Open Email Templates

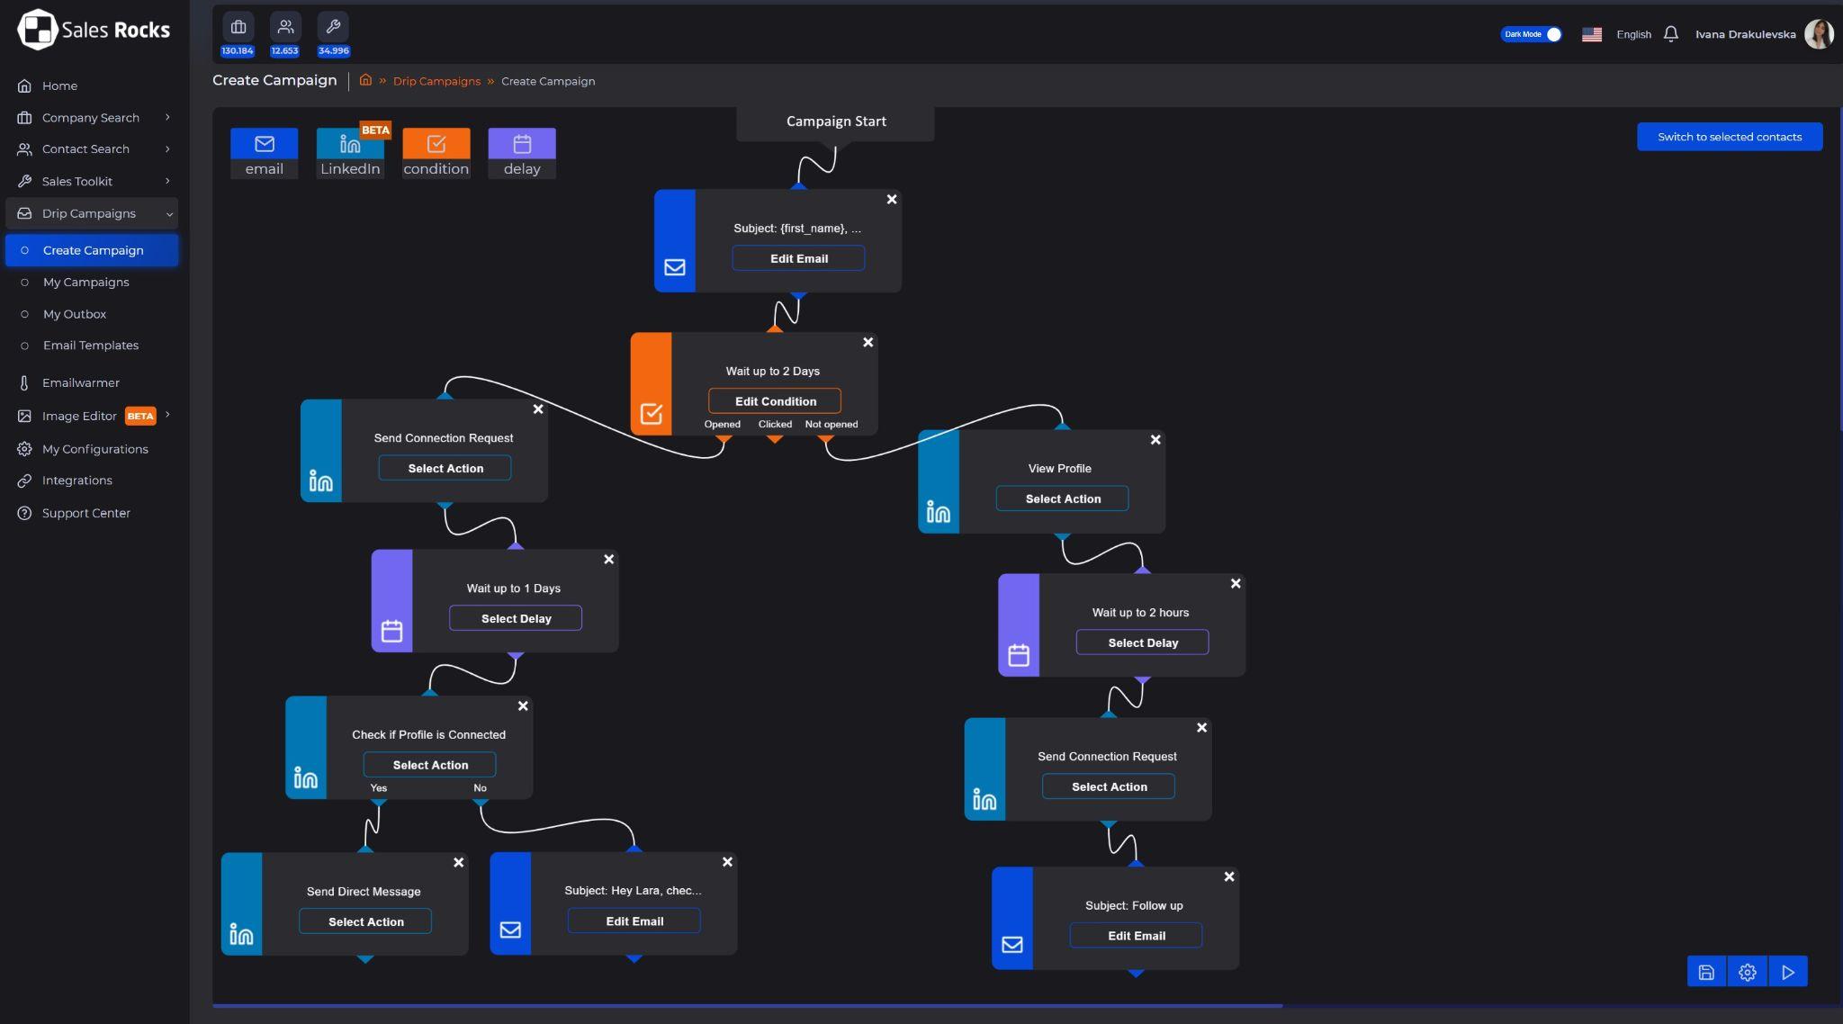[x=92, y=346]
